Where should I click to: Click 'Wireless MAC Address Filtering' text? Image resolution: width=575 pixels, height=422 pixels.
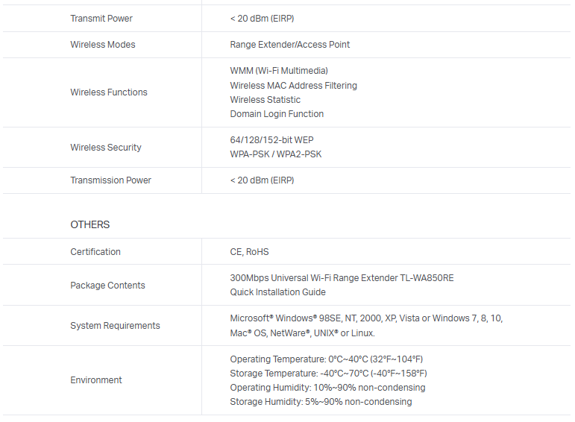pyautogui.click(x=293, y=86)
